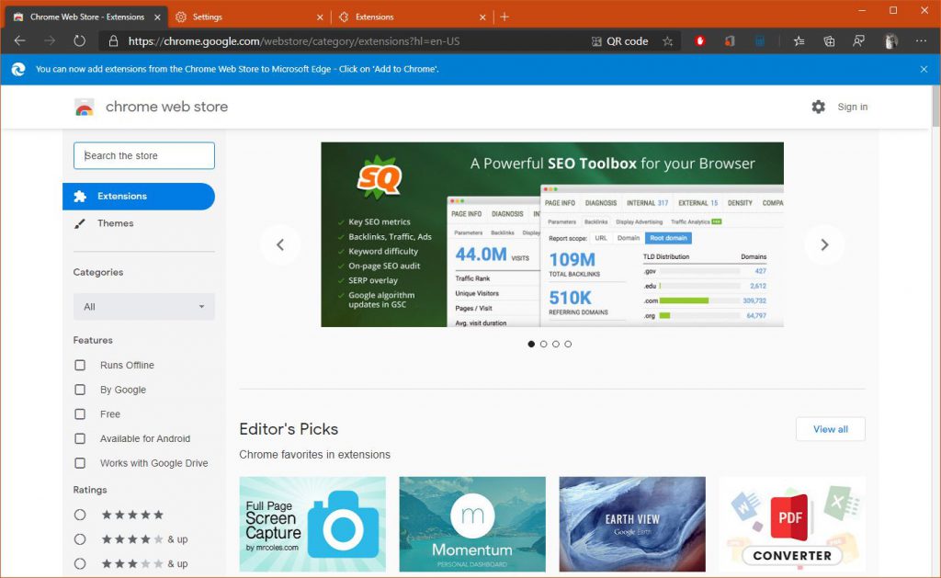Open Web Store settings gear

coord(819,107)
